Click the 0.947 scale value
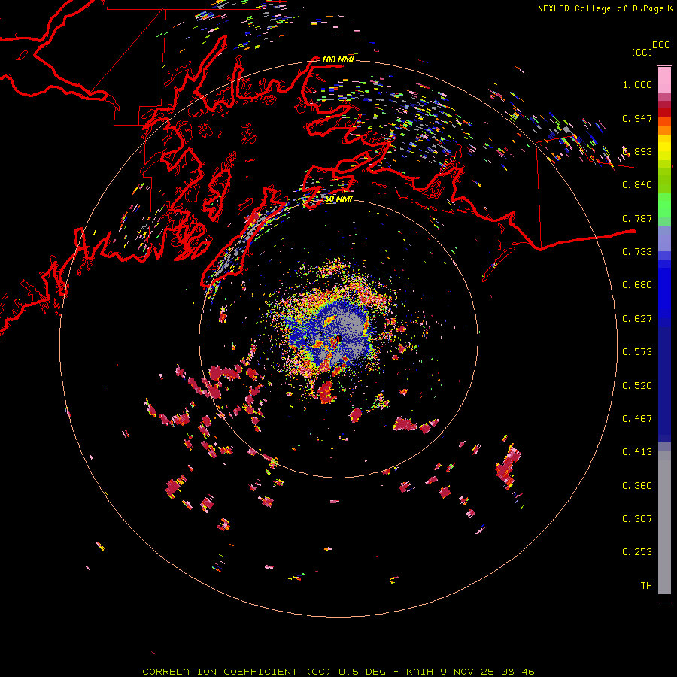The width and height of the screenshot is (677, 677). click(637, 118)
